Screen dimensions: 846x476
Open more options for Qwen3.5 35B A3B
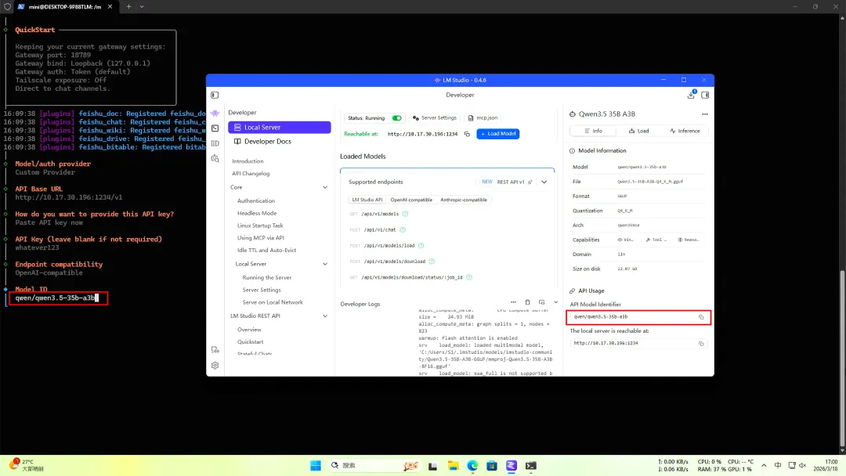tap(705, 114)
